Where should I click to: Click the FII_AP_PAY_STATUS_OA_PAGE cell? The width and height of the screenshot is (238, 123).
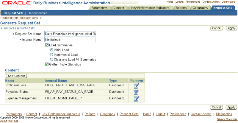point(69,92)
